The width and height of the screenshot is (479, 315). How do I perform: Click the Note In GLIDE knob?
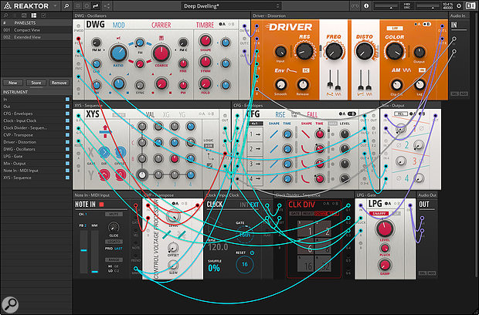[x=114, y=228]
